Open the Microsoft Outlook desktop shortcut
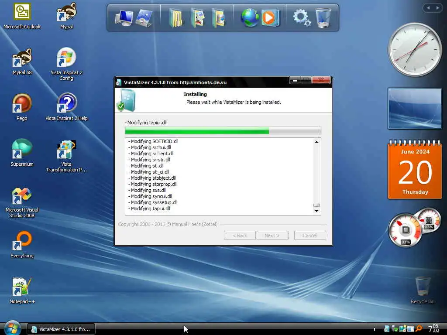Image resolution: width=447 pixels, height=335 pixels. pyautogui.click(x=22, y=16)
